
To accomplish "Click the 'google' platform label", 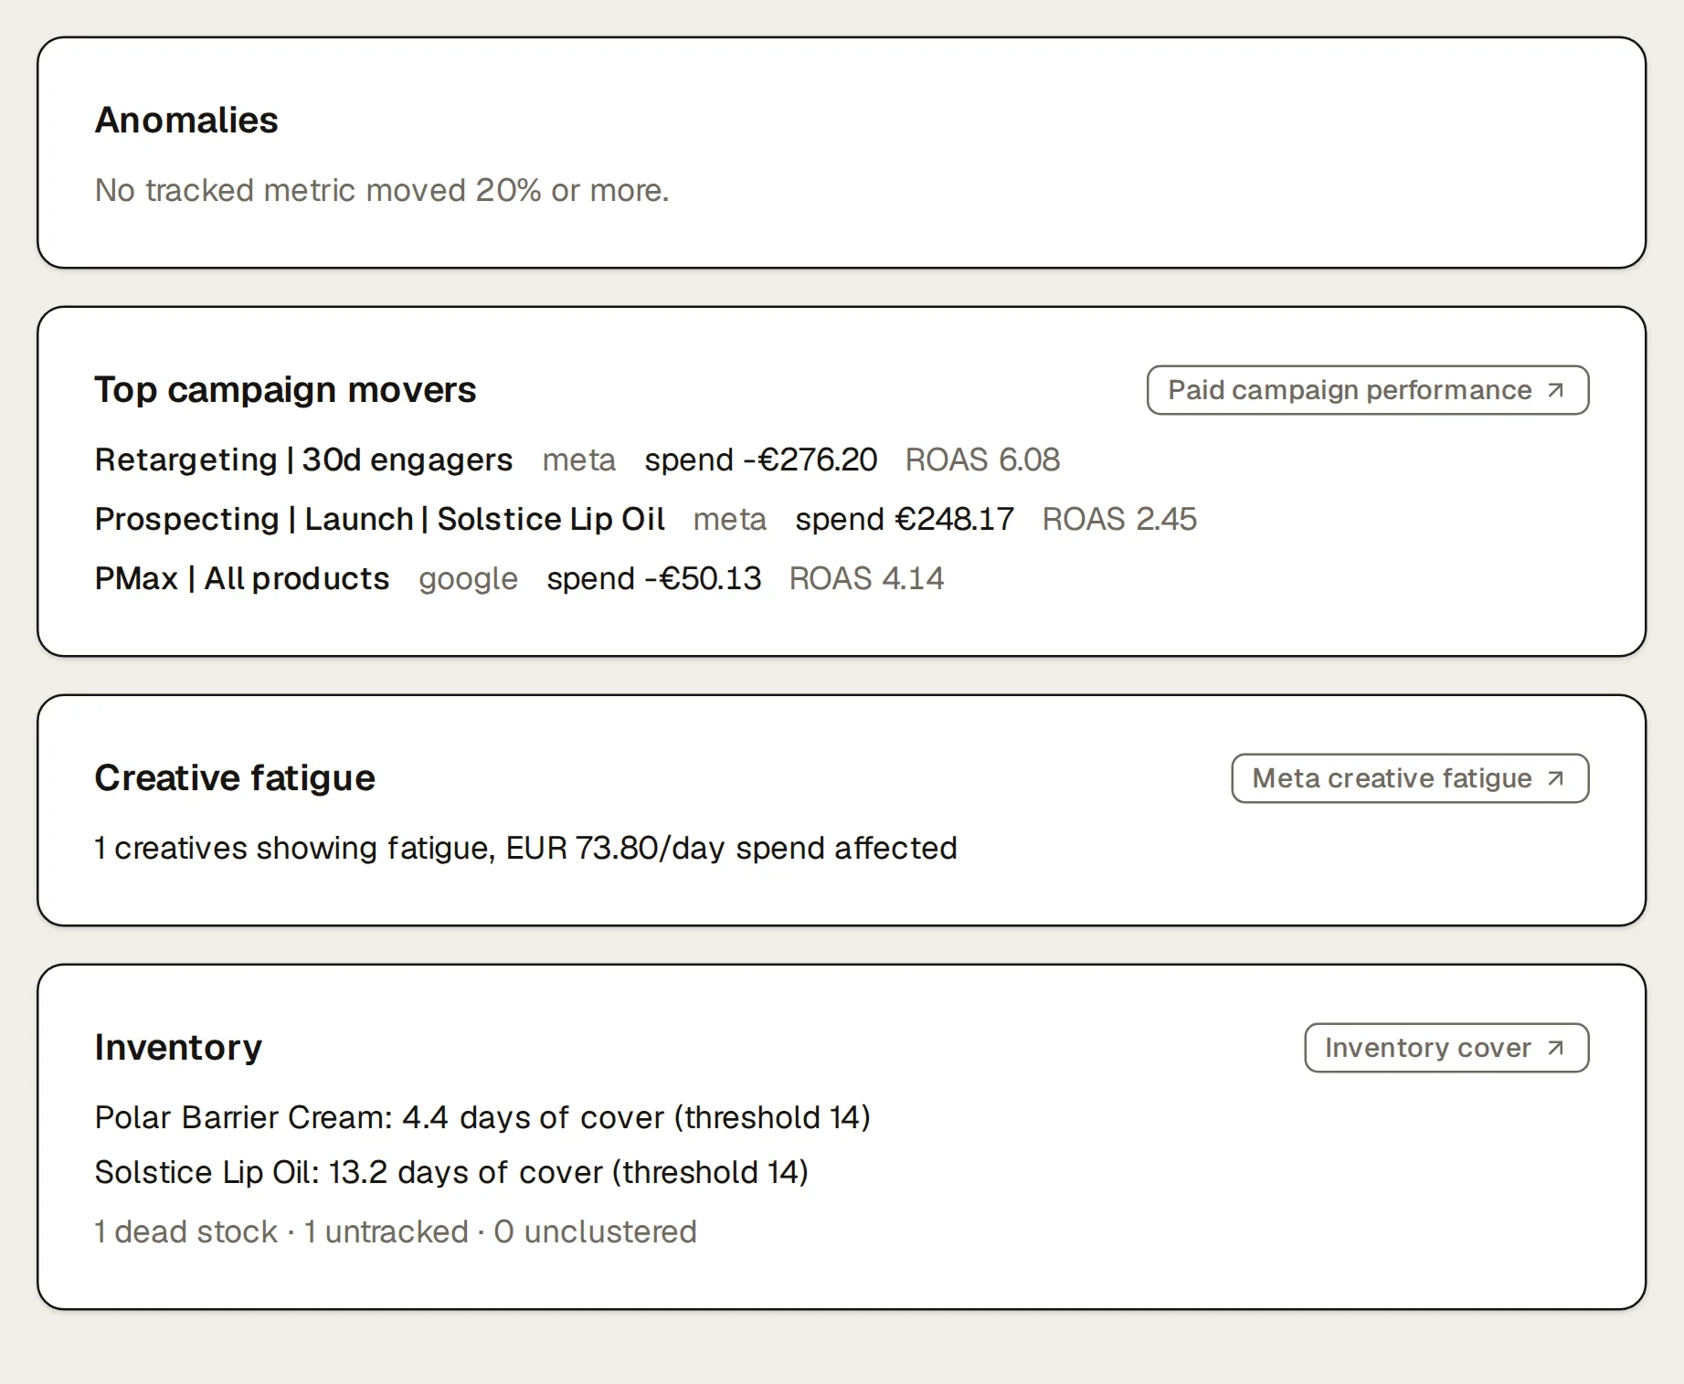I will click(468, 580).
